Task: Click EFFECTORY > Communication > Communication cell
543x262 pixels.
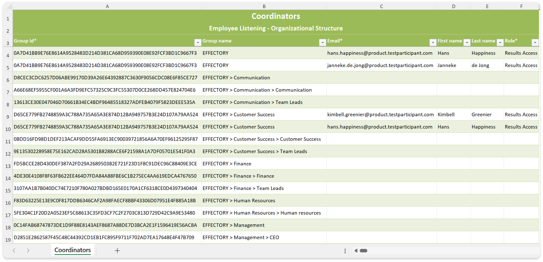Action: tap(264, 90)
